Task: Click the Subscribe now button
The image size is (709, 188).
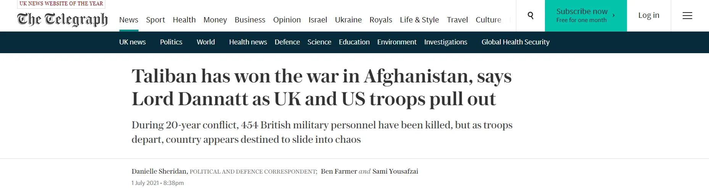Action: (585, 16)
